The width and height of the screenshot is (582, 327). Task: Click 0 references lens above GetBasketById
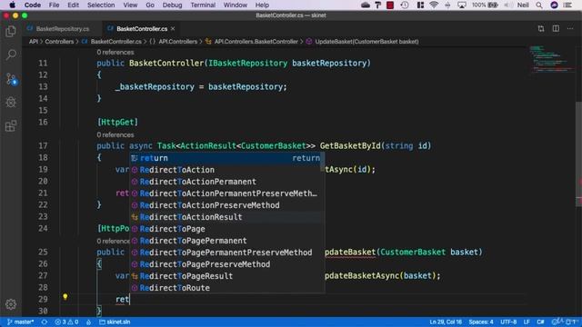click(x=115, y=135)
